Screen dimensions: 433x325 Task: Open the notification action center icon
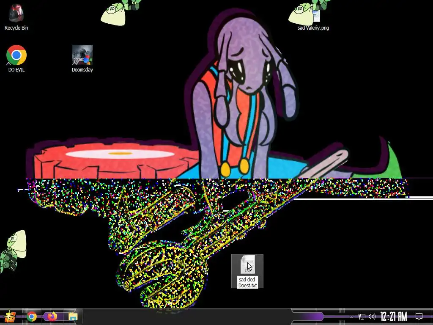(x=419, y=317)
